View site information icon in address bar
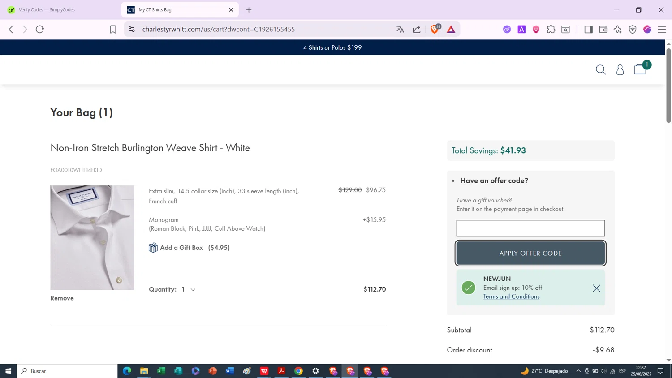Screen dimensions: 672x378 click(131, 30)
